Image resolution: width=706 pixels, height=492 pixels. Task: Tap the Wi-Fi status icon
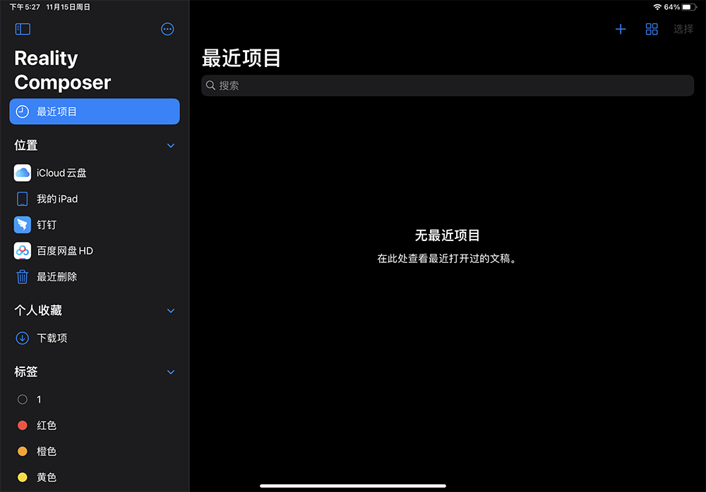(x=657, y=7)
